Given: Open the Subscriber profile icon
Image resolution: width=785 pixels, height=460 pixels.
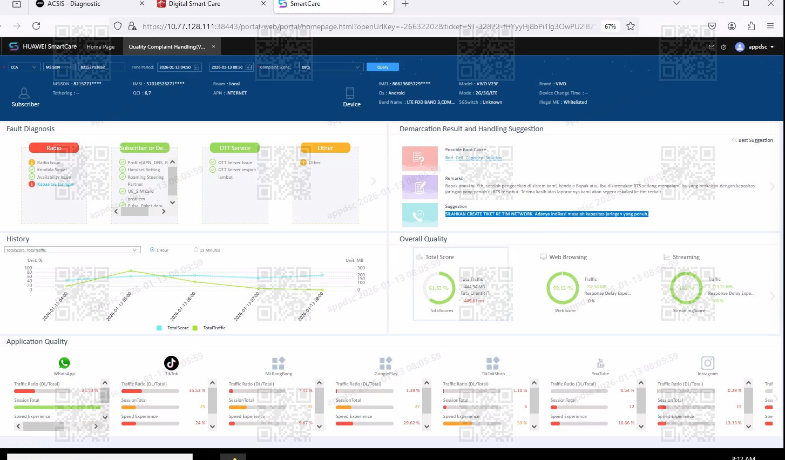Looking at the screenshot, I should coord(24,93).
